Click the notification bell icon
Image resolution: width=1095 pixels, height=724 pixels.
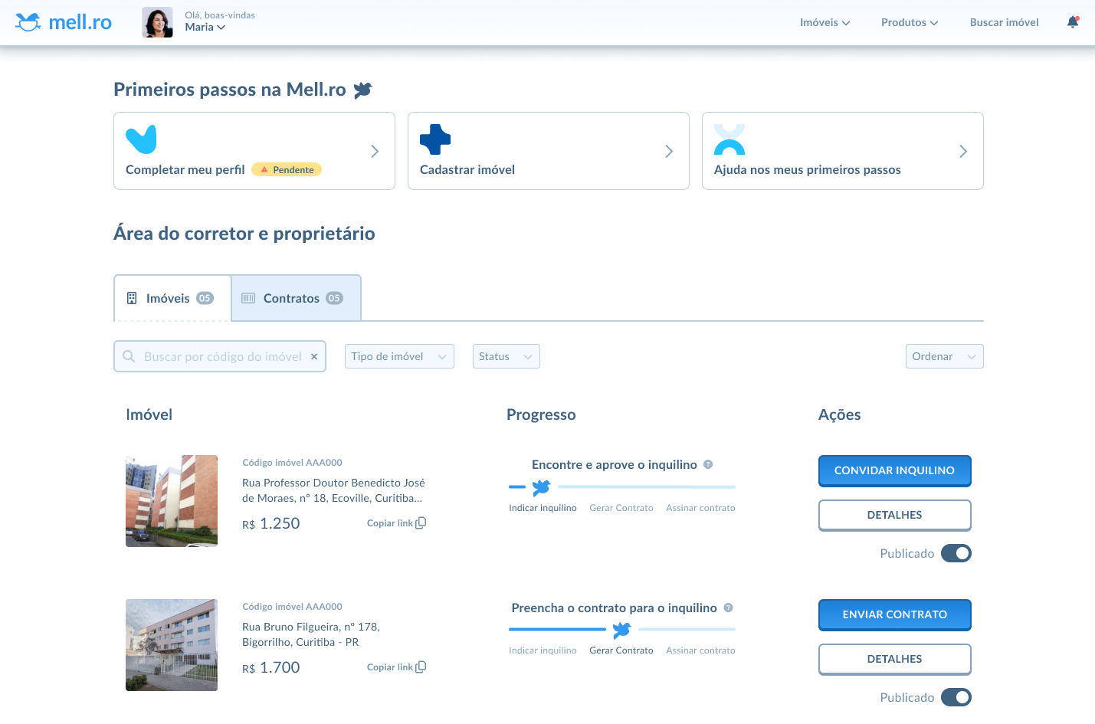click(x=1072, y=22)
